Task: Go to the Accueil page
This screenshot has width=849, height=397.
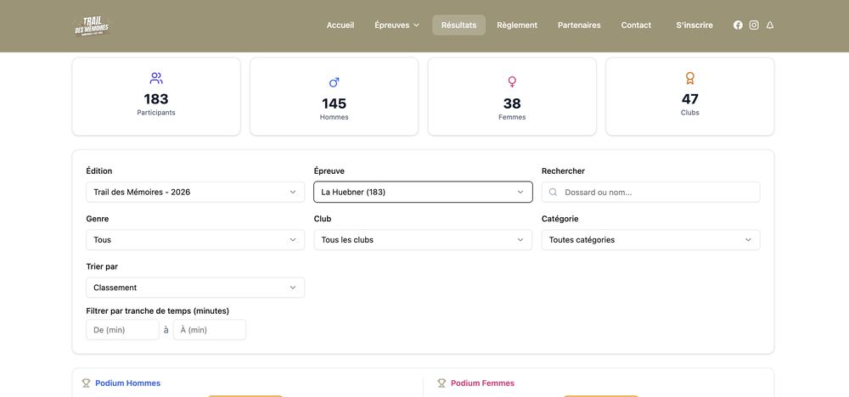Action: coord(340,25)
